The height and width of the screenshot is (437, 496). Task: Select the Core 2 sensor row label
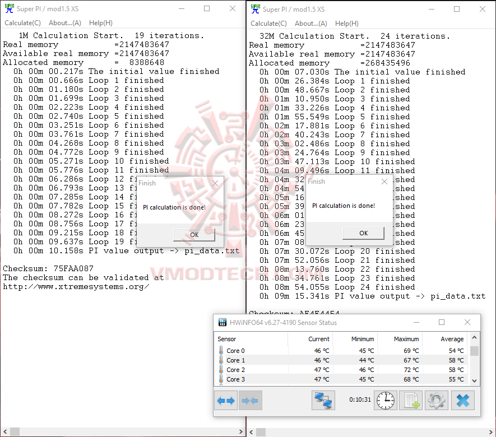click(x=235, y=370)
